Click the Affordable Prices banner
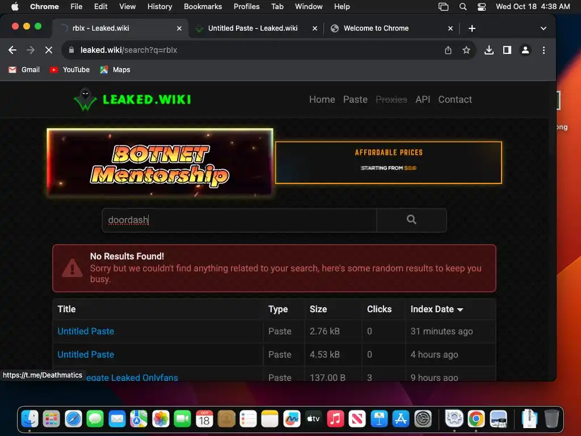Image resolution: width=581 pixels, height=436 pixels. point(388,162)
